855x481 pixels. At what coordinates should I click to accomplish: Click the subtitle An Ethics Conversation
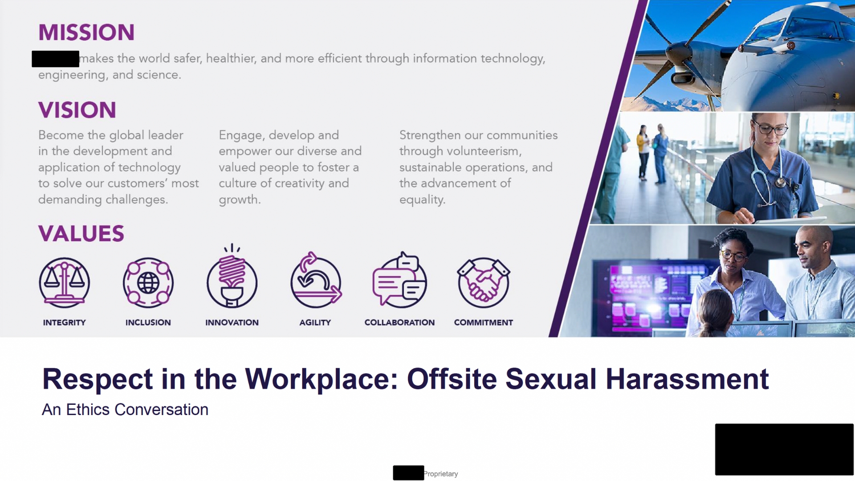[x=125, y=410]
